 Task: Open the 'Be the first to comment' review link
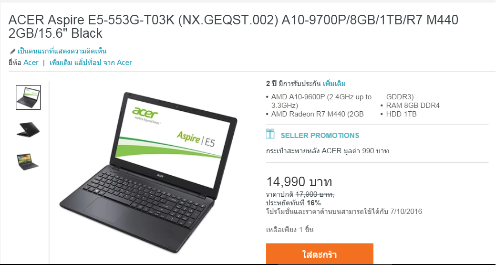62,51
